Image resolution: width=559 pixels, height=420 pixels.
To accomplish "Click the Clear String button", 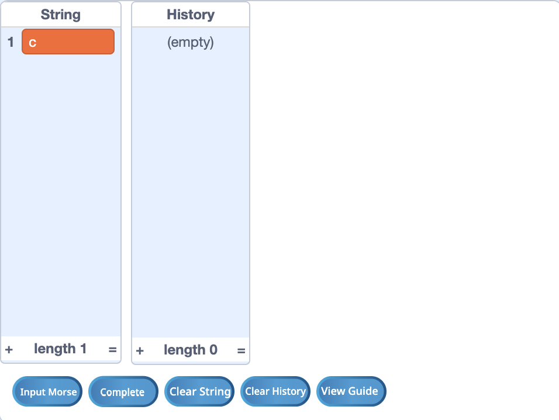I will 199,391.
